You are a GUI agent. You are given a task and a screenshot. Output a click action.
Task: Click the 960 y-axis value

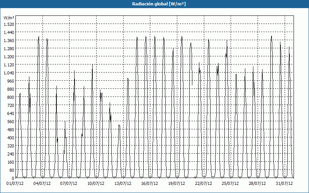coord(11,81)
